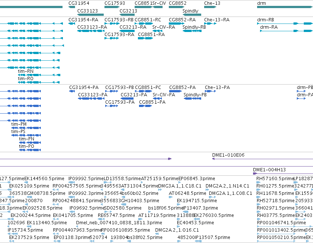Select the tim-PO protein label
Screen dimensions: 313x243
[26, 146]
